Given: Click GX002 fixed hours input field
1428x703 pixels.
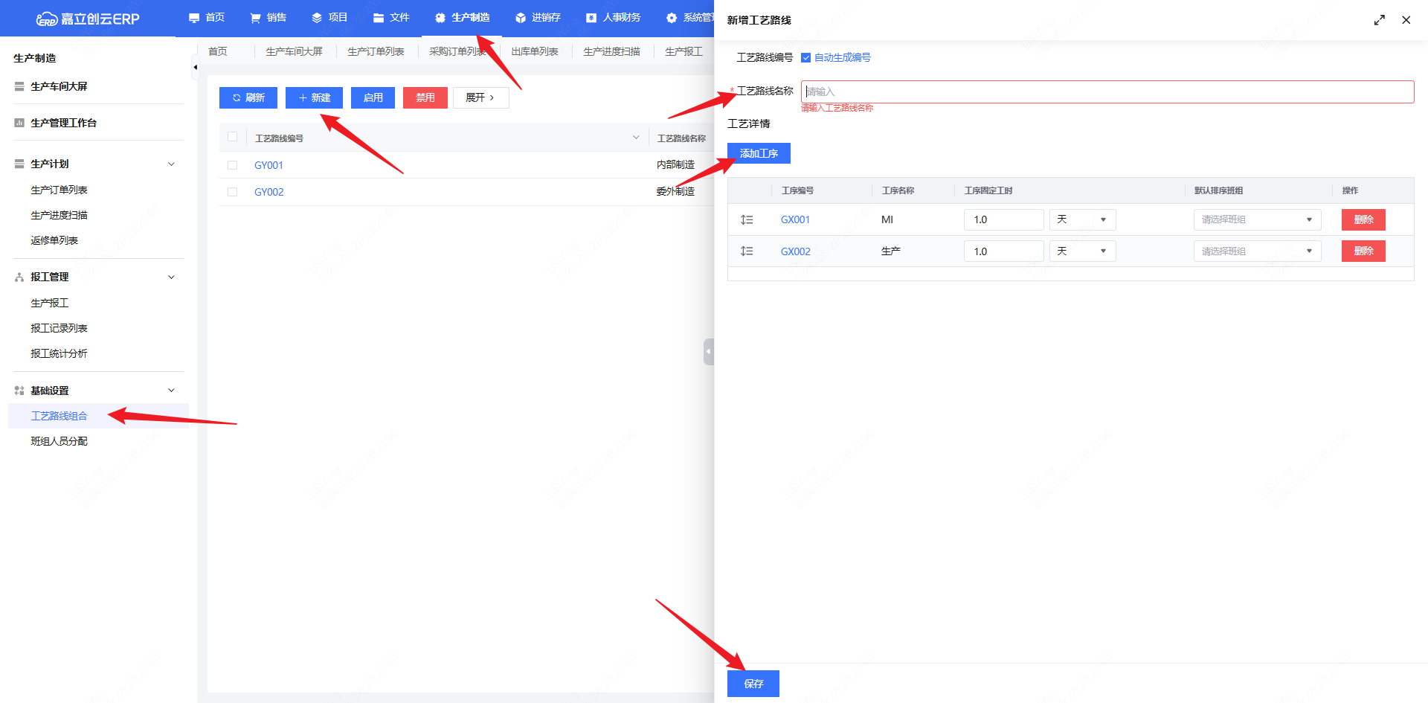Looking at the screenshot, I should click(1004, 251).
